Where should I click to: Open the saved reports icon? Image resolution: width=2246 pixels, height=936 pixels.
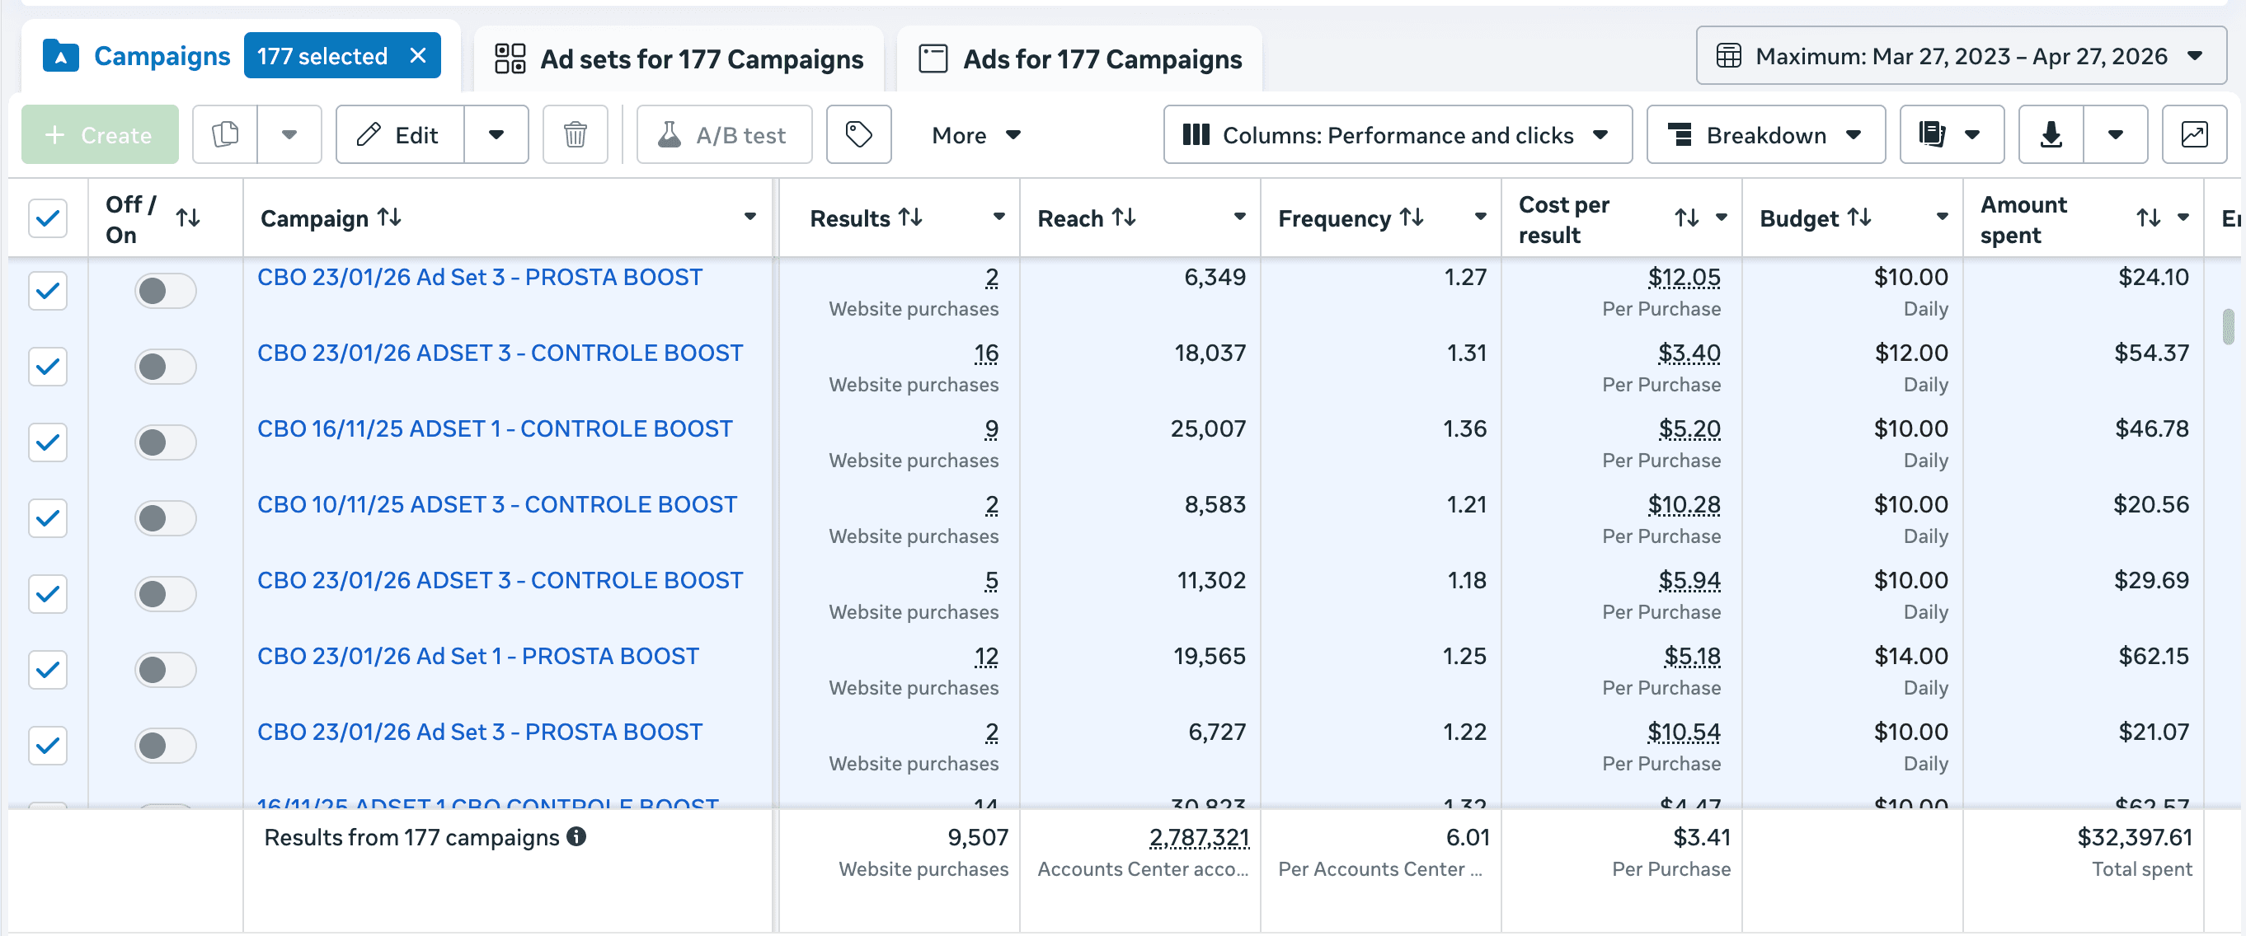[x=1931, y=134]
